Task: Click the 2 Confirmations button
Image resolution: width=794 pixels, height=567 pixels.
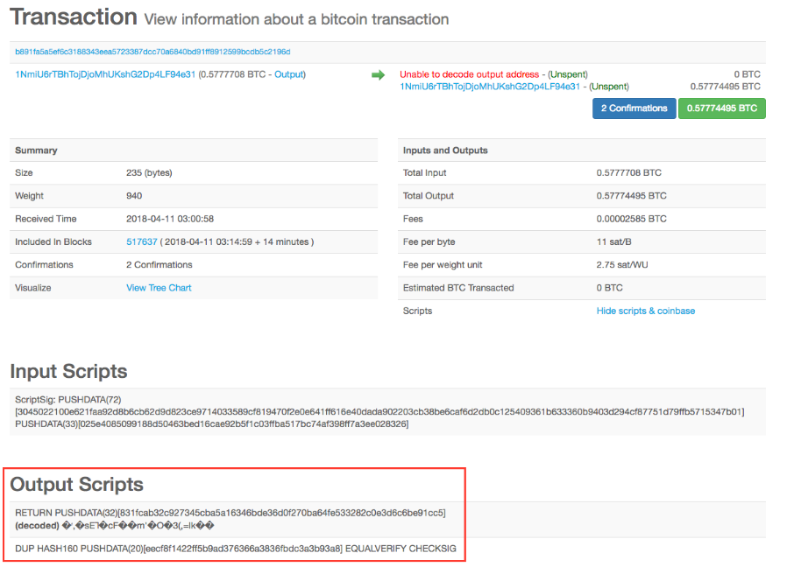Action: (634, 108)
